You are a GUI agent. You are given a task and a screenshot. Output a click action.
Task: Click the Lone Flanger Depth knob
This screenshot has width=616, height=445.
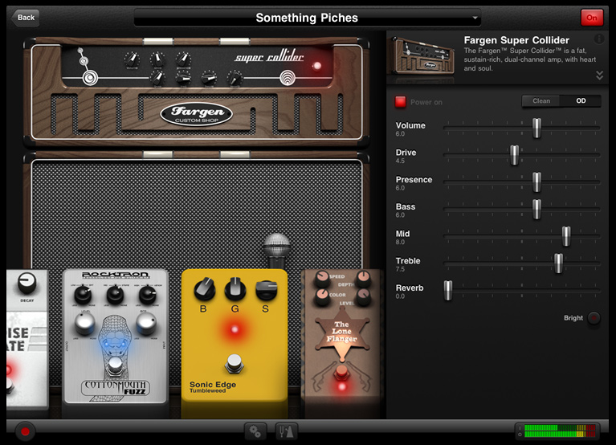pyautogui.click(x=364, y=278)
